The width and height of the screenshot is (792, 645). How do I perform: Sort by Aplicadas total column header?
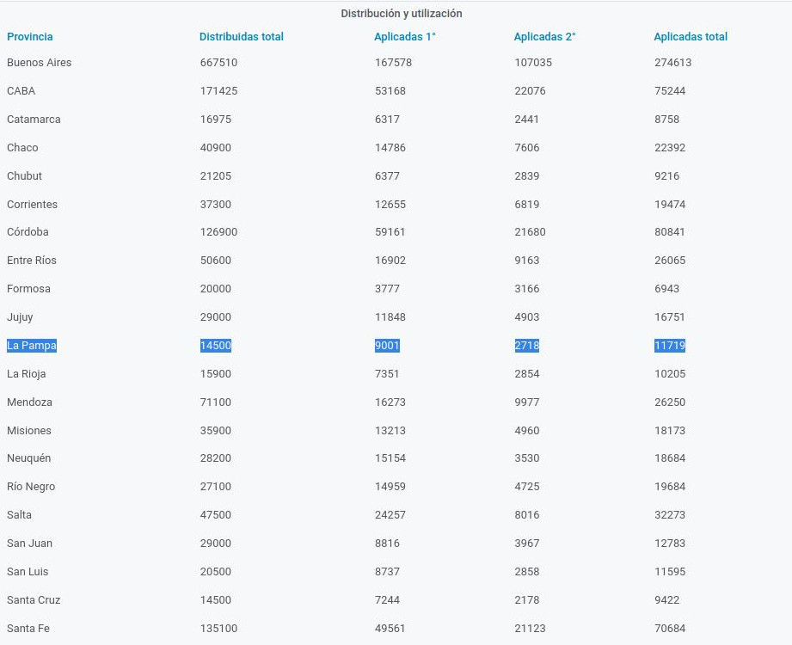point(691,37)
